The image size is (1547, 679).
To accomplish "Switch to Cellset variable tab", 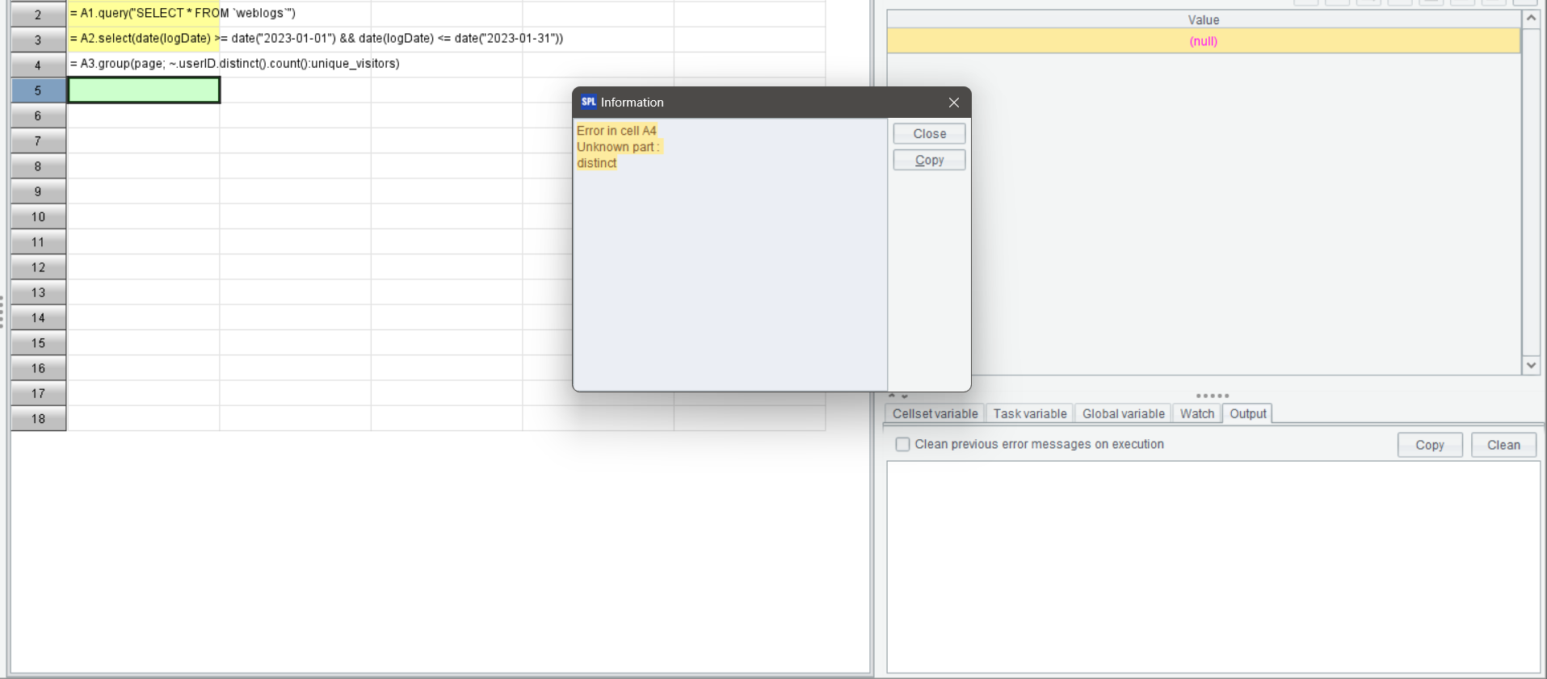I will click(935, 413).
